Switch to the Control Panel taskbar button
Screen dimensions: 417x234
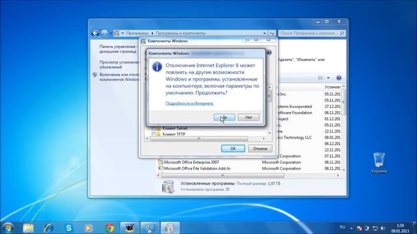pos(150,228)
